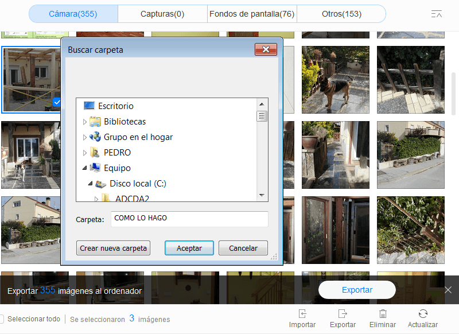Open the German shepherd dog photo
This screenshot has width=459, height=334.
click(x=336, y=80)
